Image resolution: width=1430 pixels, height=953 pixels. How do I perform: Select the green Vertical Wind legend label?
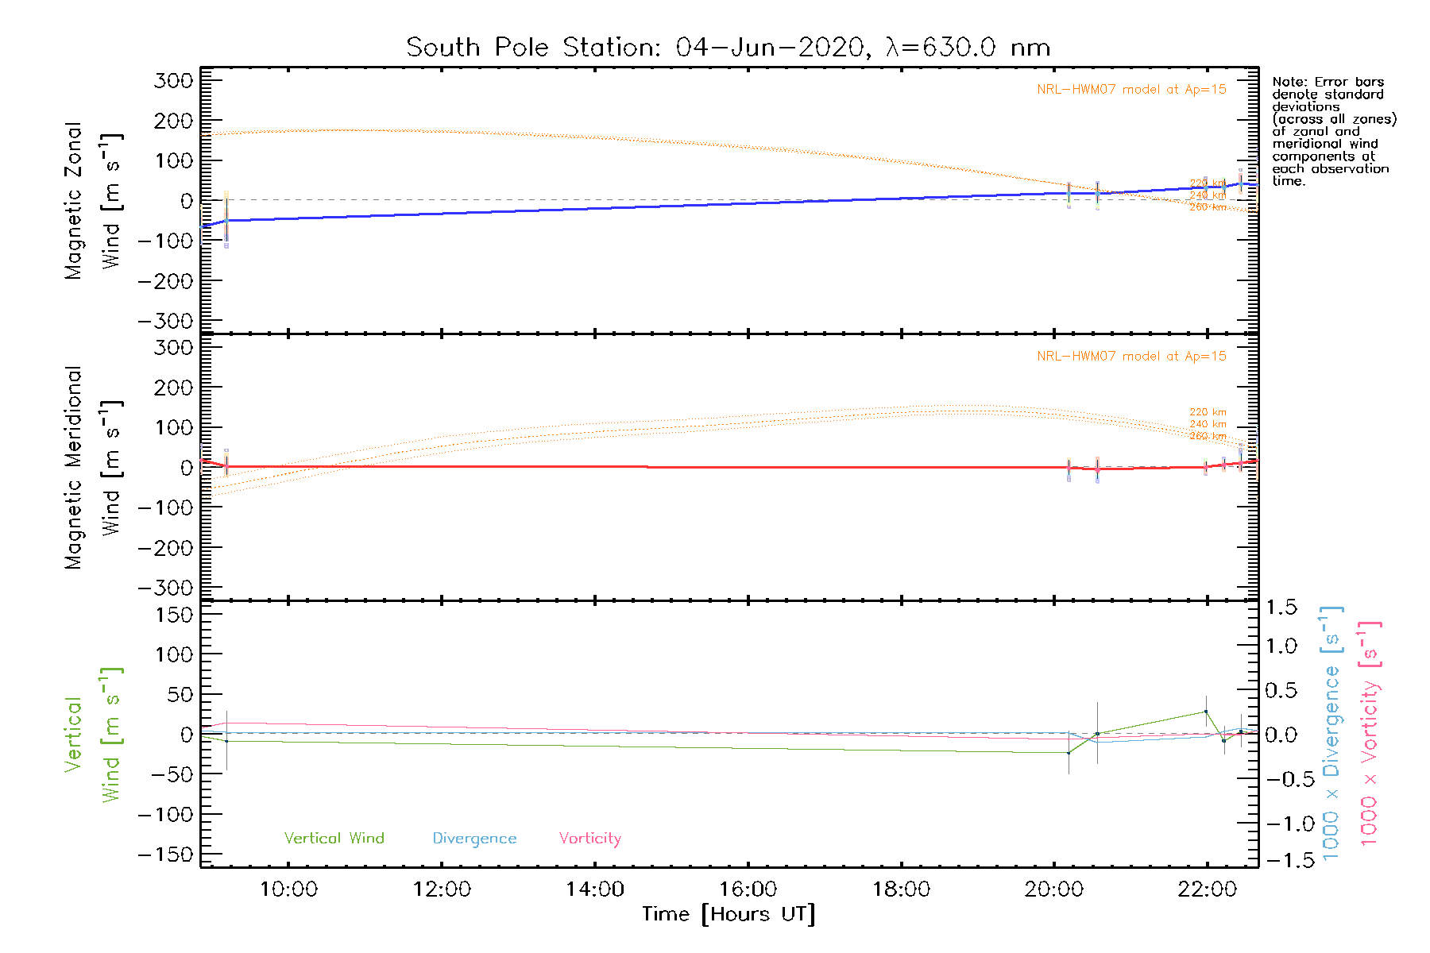tap(334, 839)
